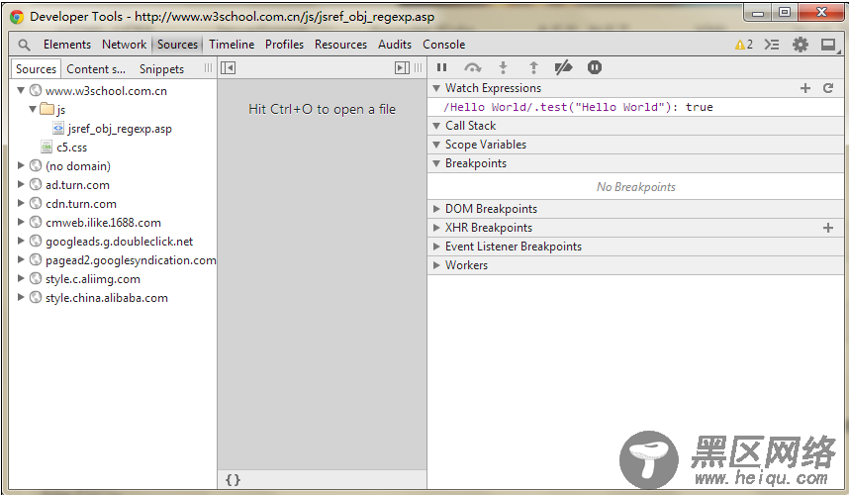849x495 pixels.
Task: Collapse the js folder
Action: [x=33, y=110]
